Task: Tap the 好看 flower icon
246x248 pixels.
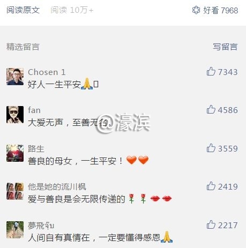Action: 196,10
